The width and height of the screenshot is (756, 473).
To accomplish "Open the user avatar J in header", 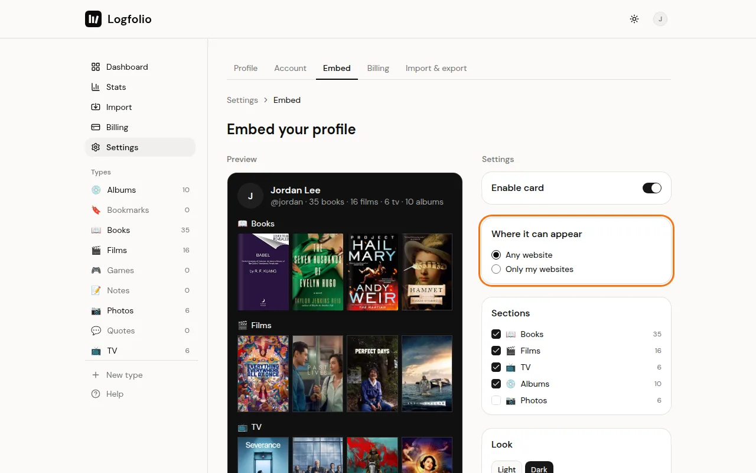I will pos(660,19).
